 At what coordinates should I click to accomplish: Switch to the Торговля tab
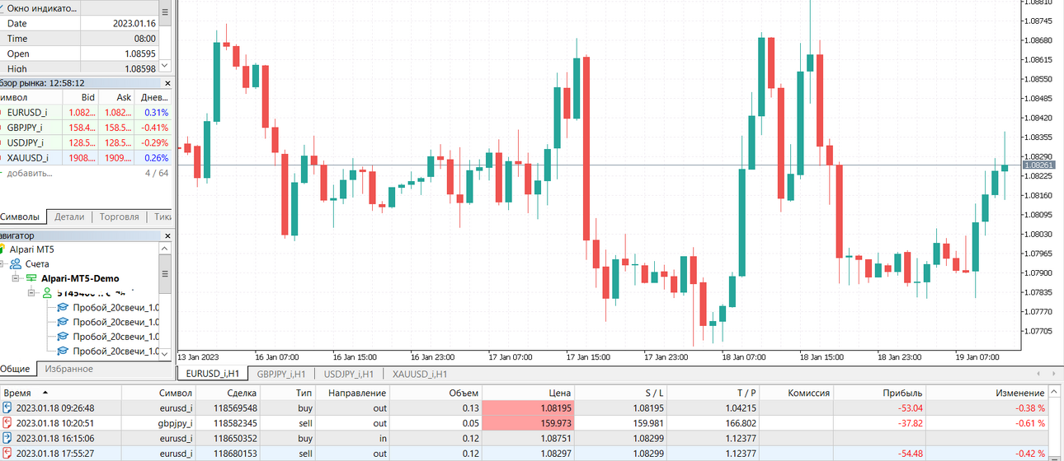pyautogui.click(x=119, y=217)
